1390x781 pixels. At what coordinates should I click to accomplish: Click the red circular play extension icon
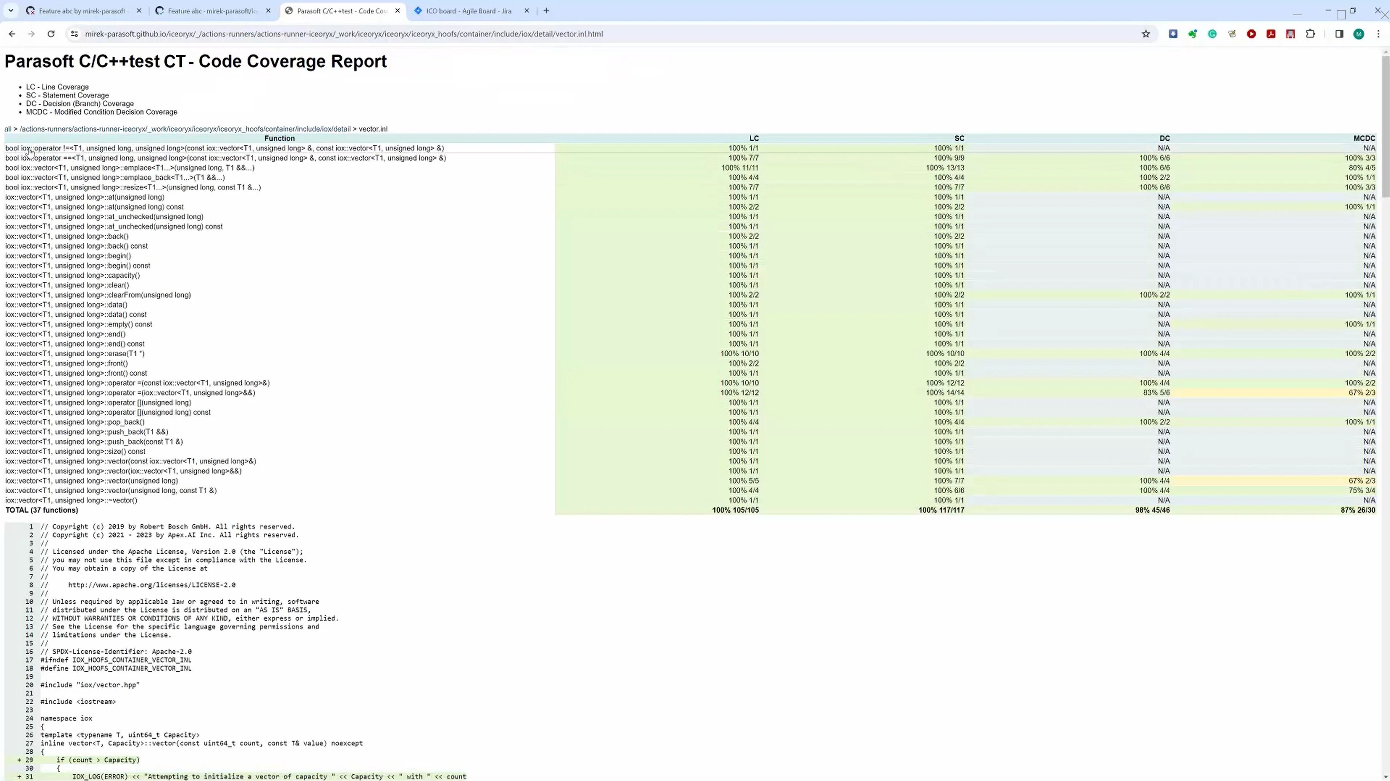point(1251,34)
